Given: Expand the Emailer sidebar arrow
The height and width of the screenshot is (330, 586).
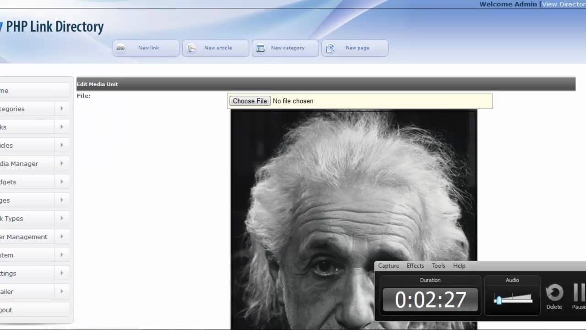Looking at the screenshot, I should click(62, 292).
